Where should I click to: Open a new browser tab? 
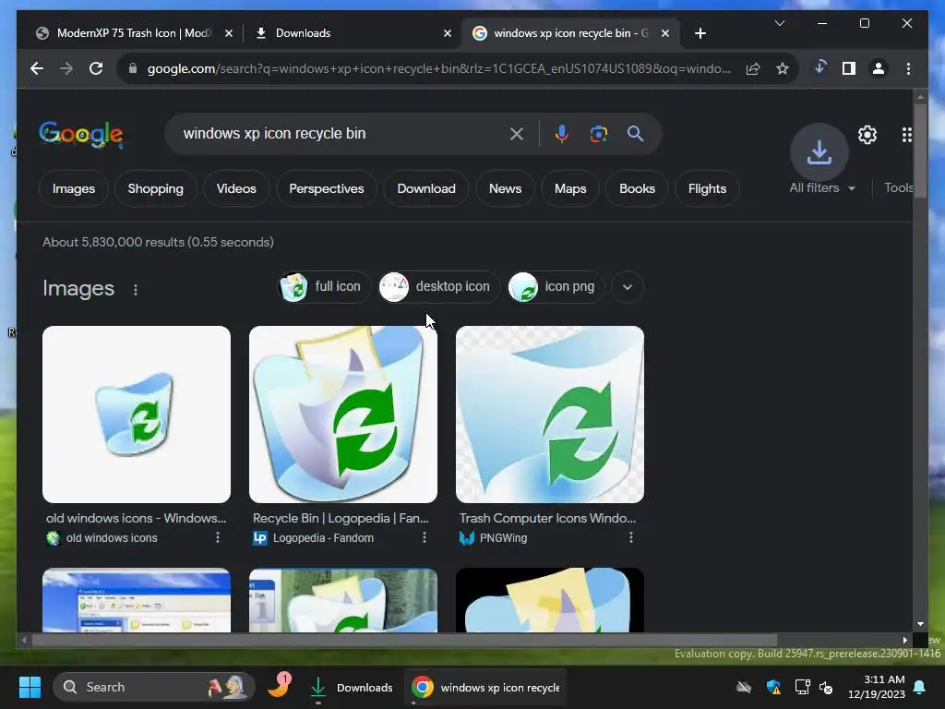[700, 33]
